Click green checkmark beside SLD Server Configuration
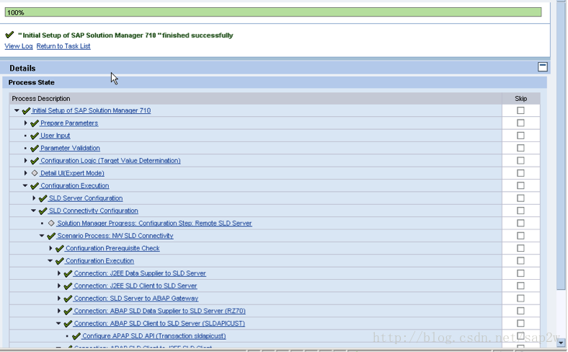 [43, 198]
